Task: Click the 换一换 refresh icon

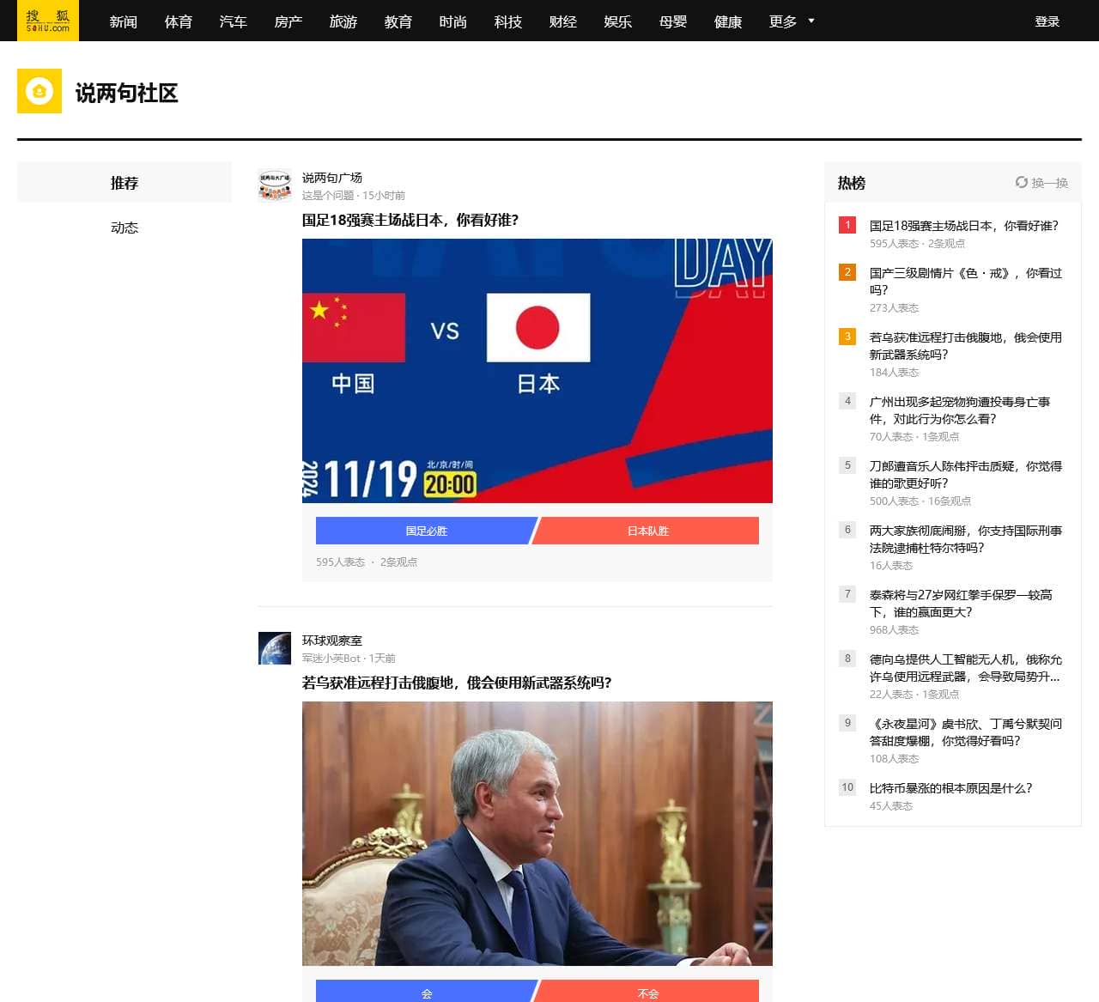Action: click(1021, 182)
